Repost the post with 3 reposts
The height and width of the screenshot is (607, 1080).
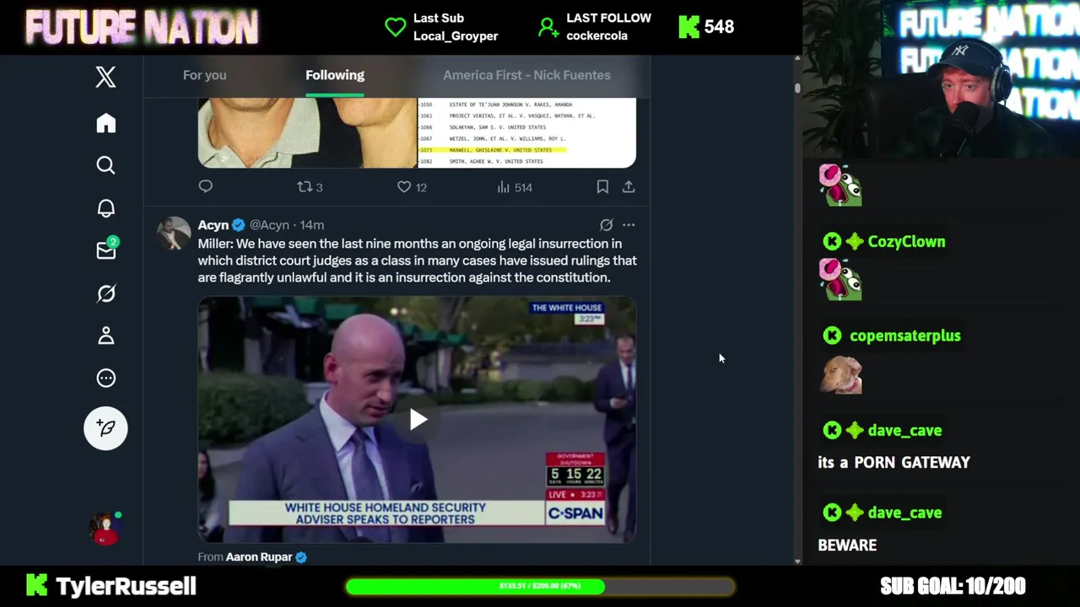pyautogui.click(x=310, y=187)
